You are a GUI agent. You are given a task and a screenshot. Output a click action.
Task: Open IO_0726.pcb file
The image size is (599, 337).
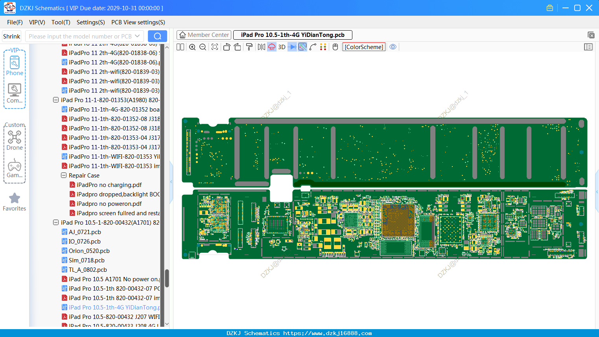[x=81, y=242]
